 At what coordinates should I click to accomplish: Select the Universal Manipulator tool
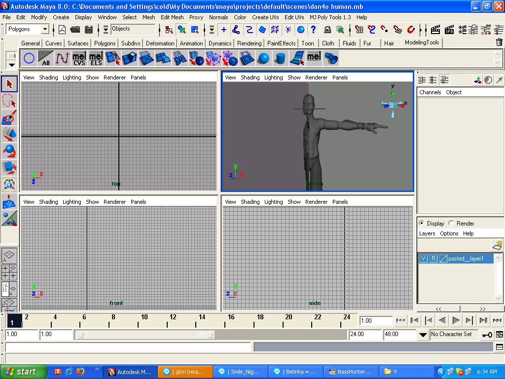[x=9, y=185]
